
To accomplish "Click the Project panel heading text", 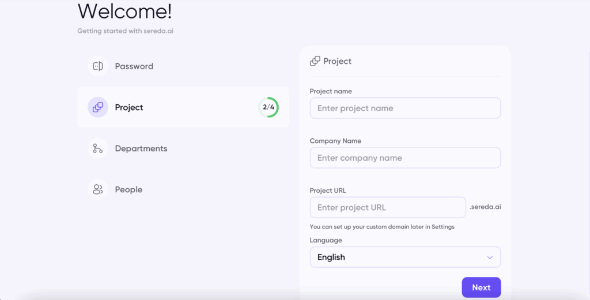I will 338,61.
